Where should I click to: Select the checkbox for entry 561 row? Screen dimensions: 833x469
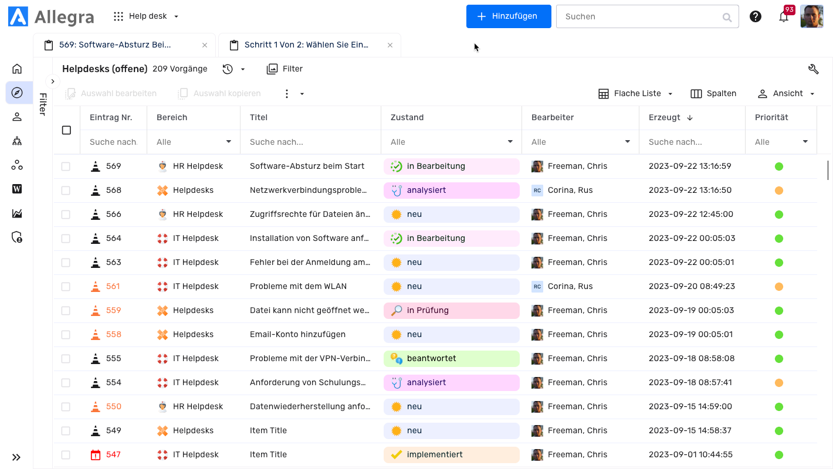pos(66,287)
